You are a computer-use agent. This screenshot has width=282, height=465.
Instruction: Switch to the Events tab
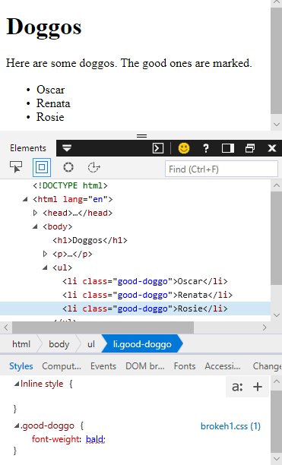point(103,366)
